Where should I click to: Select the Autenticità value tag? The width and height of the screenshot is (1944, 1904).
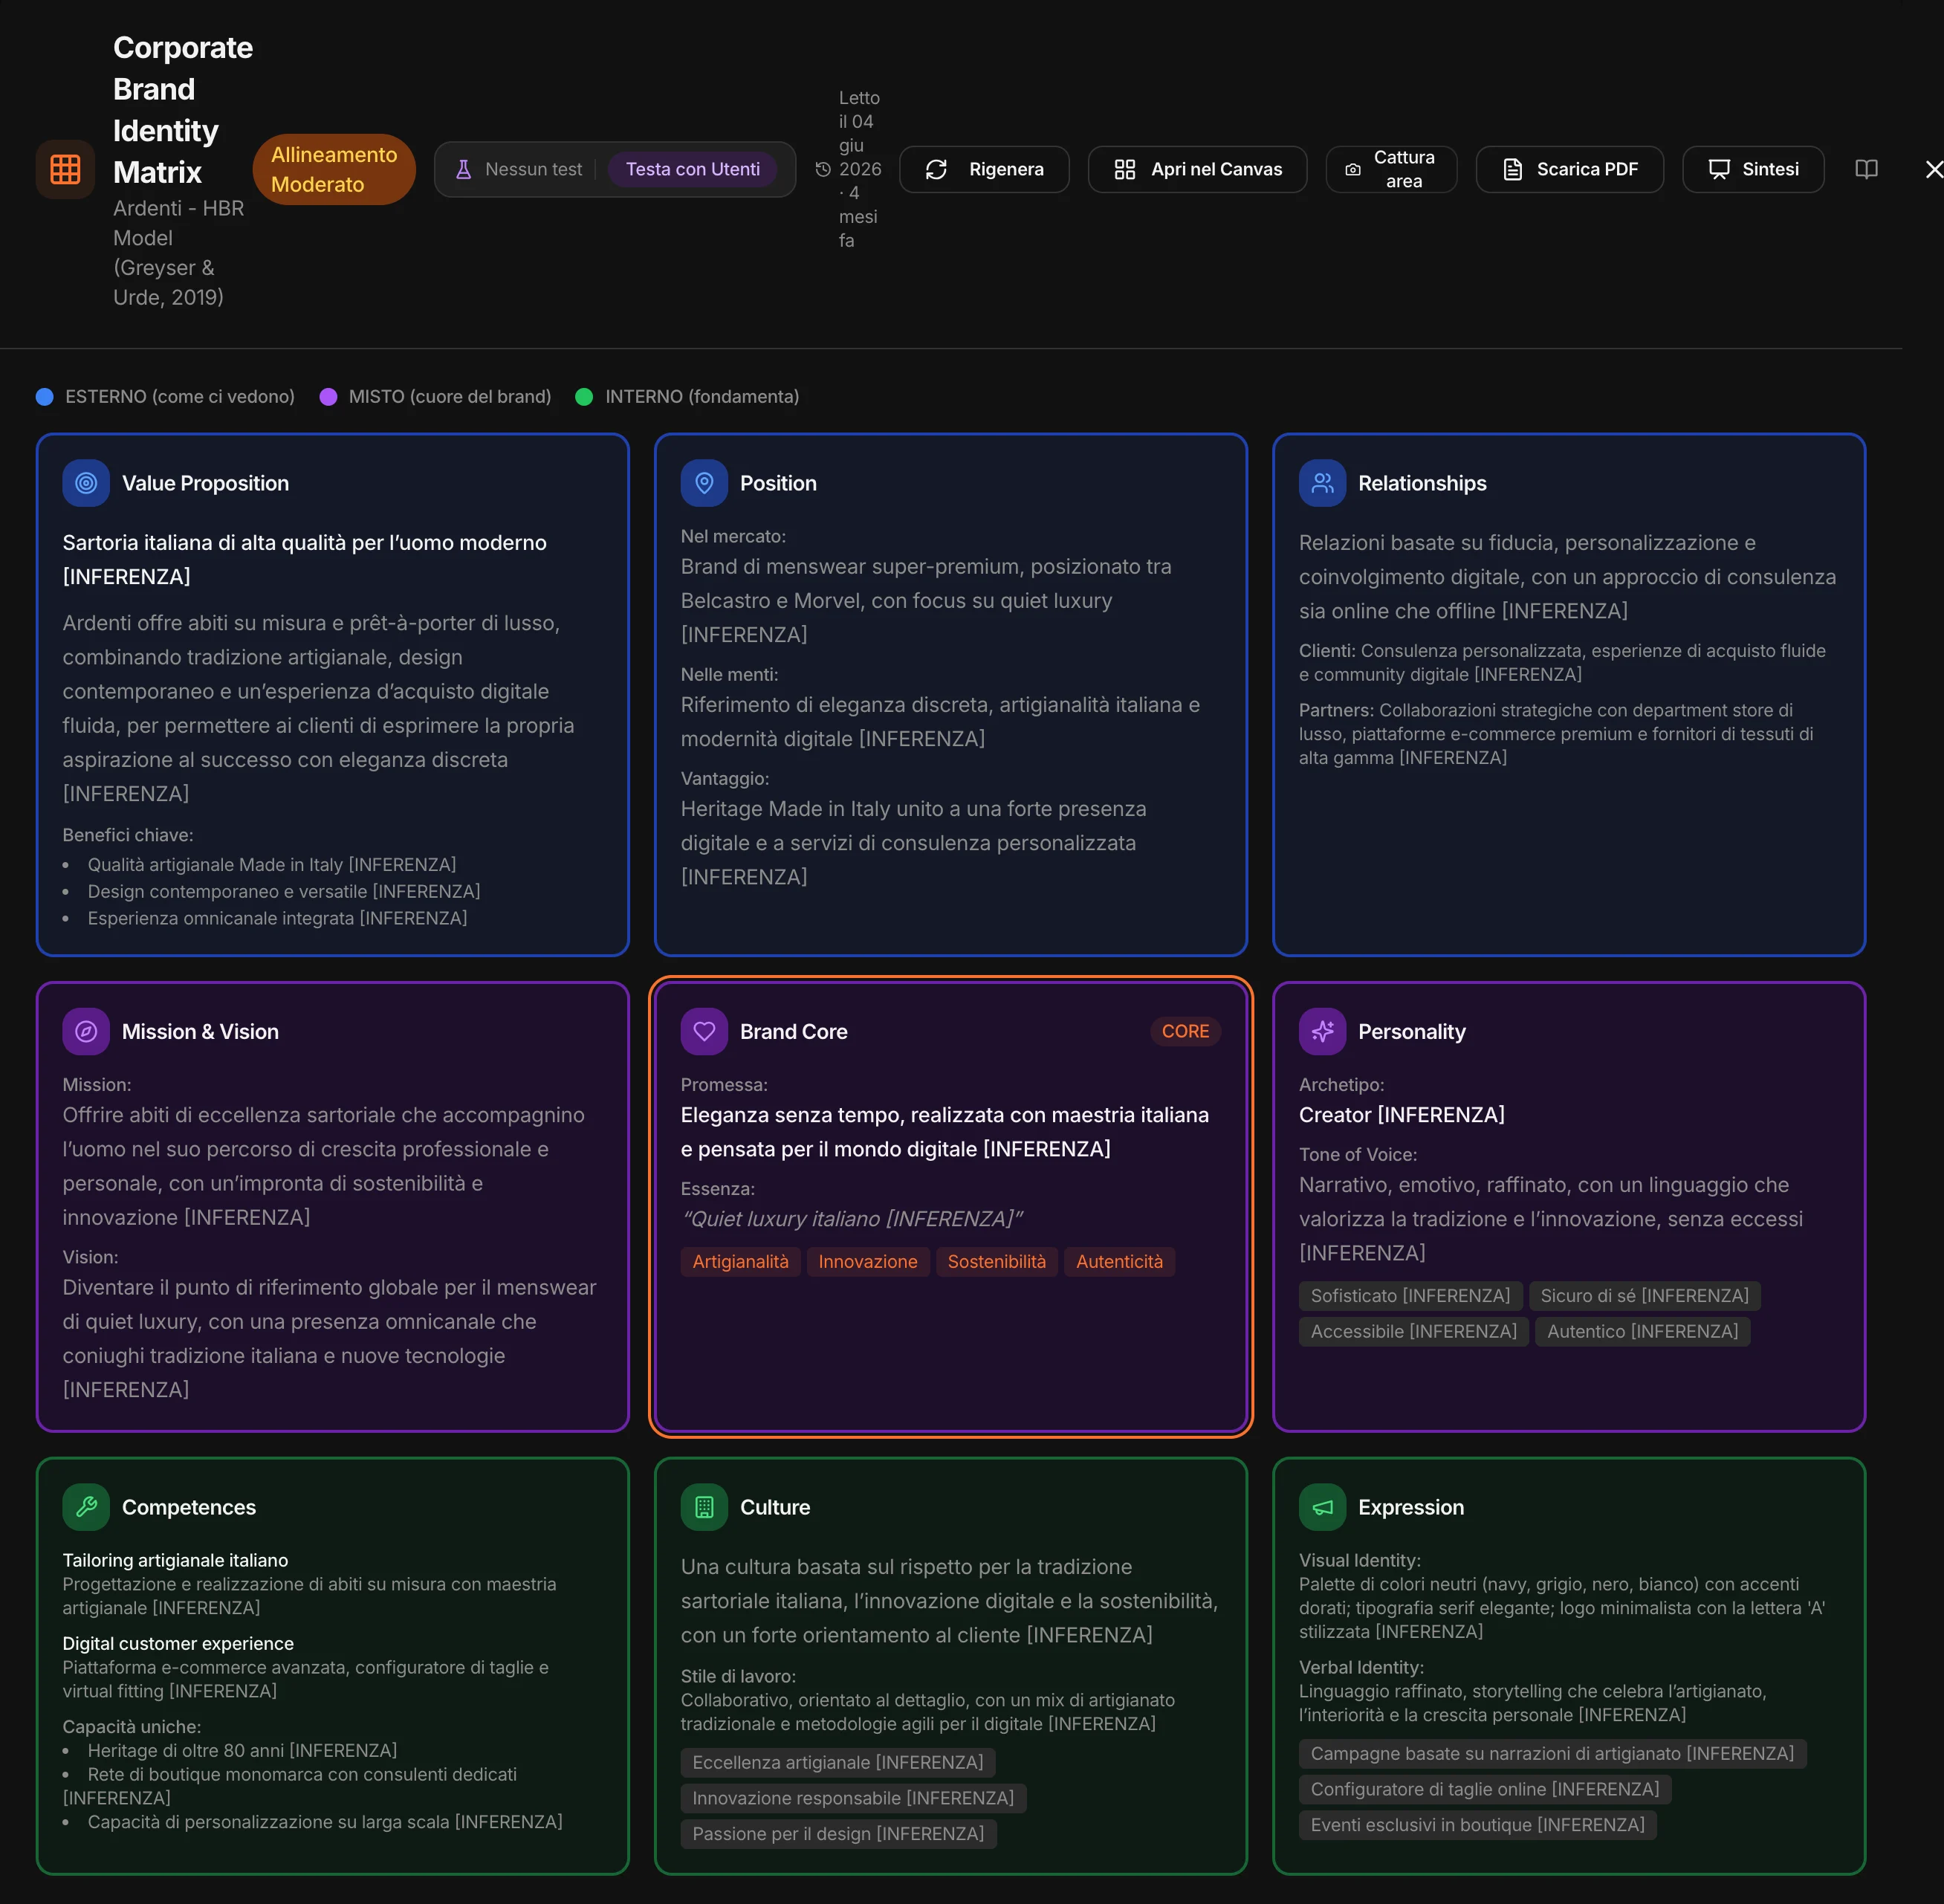coord(1119,1261)
